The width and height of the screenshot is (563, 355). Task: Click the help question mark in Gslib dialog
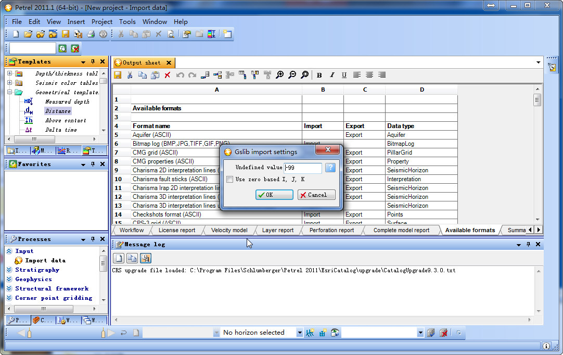point(330,168)
